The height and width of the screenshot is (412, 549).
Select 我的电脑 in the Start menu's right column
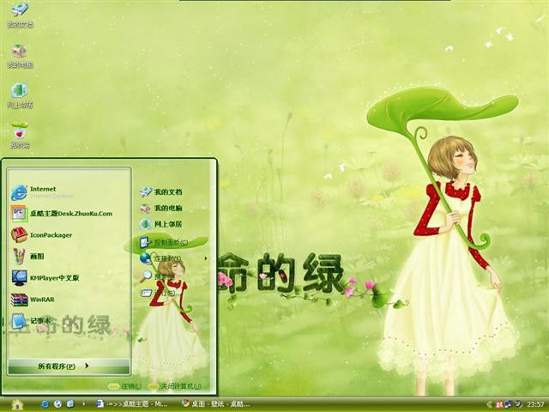point(162,208)
